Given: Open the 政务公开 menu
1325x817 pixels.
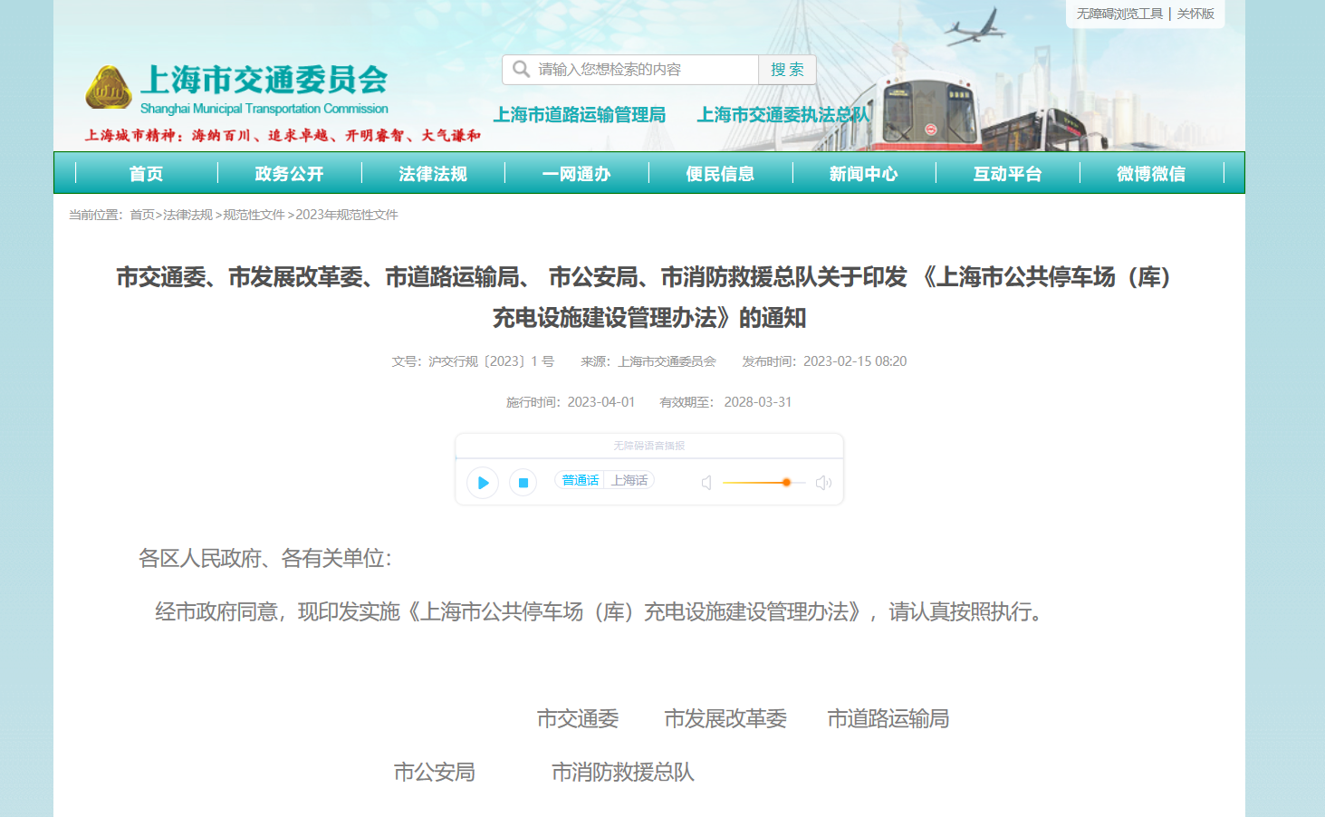Looking at the screenshot, I should pyautogui.click(x=289, y=174).
